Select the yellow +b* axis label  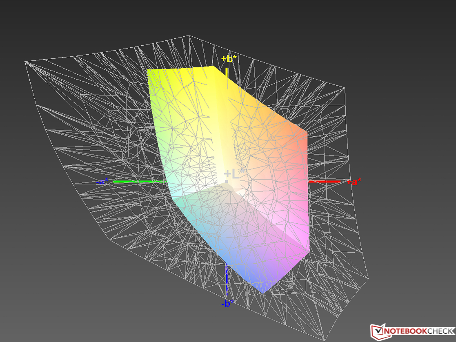(x=229, y=59)
